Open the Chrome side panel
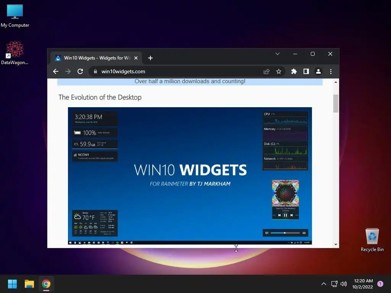The image size is (391, 293). pyautogui.click(x=306, y=71)
